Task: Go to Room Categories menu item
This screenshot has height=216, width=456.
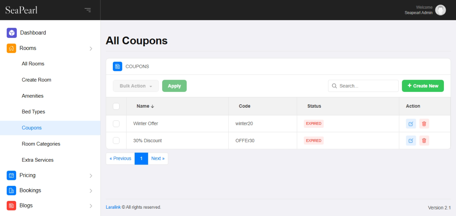Action: (41, 144)
